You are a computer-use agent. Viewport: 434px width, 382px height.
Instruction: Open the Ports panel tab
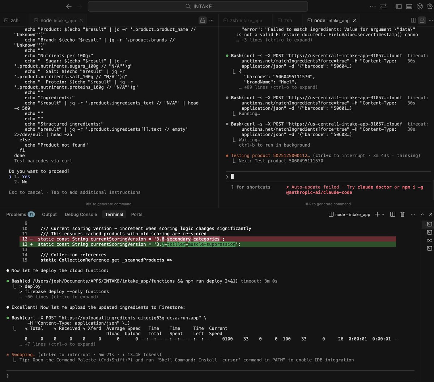tap(137, 214)
